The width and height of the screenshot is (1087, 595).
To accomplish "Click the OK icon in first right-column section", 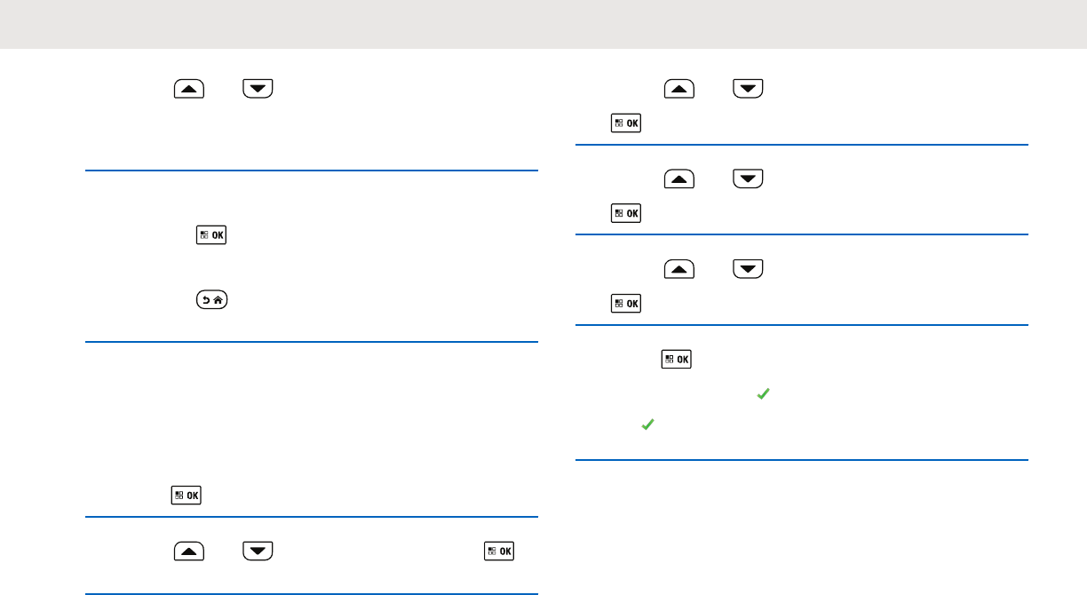I will 626,123.
